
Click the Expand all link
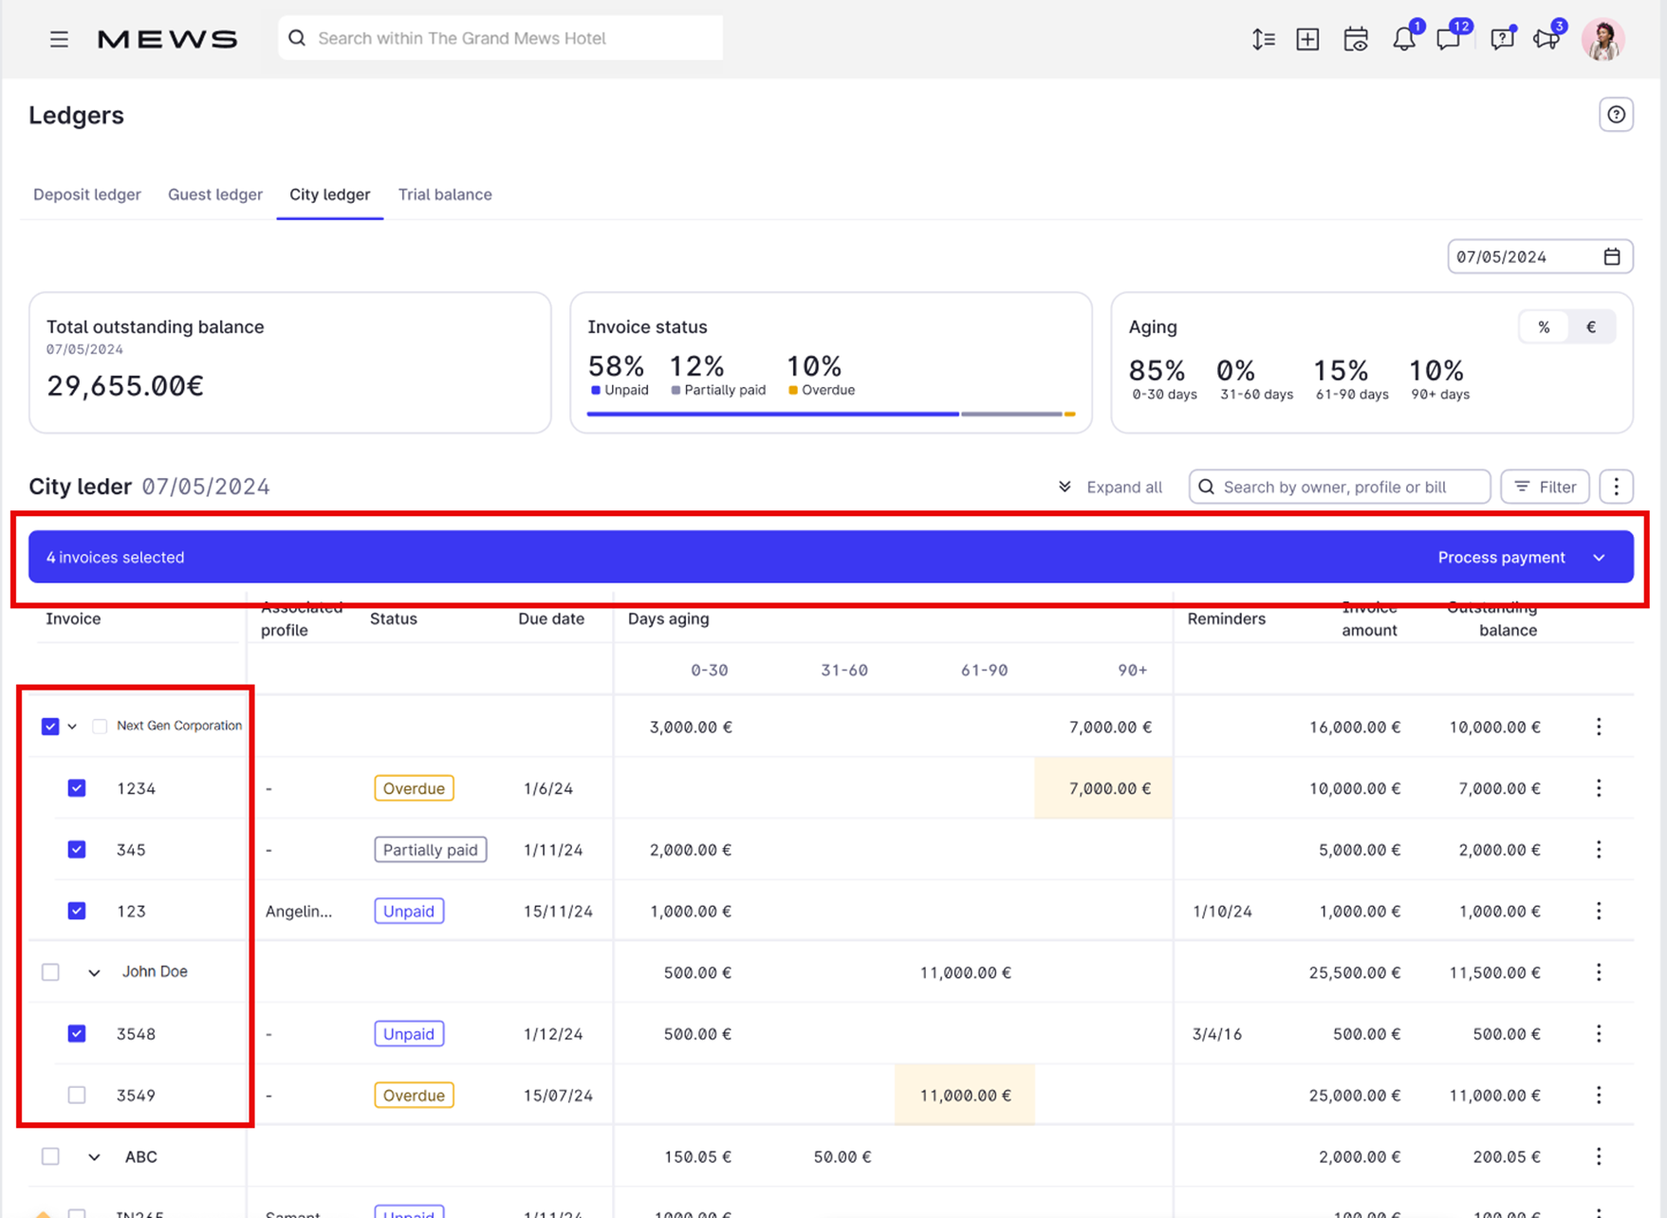pyautogui.click(x=1111, y=487)
